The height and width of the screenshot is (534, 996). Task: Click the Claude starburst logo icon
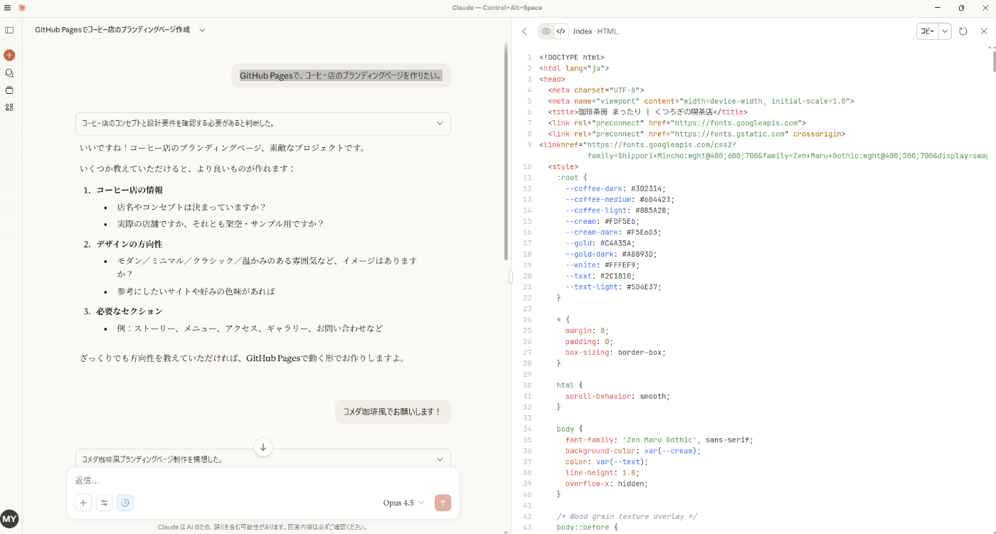[21, 8]
